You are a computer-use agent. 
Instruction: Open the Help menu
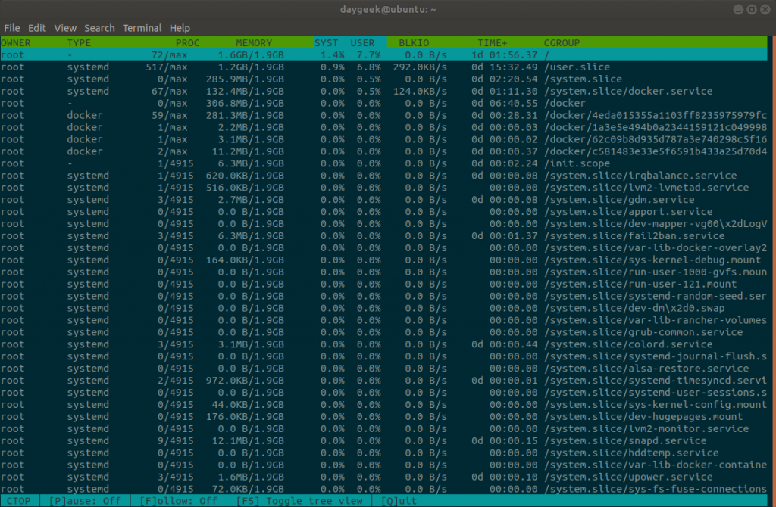coord(180,28)
